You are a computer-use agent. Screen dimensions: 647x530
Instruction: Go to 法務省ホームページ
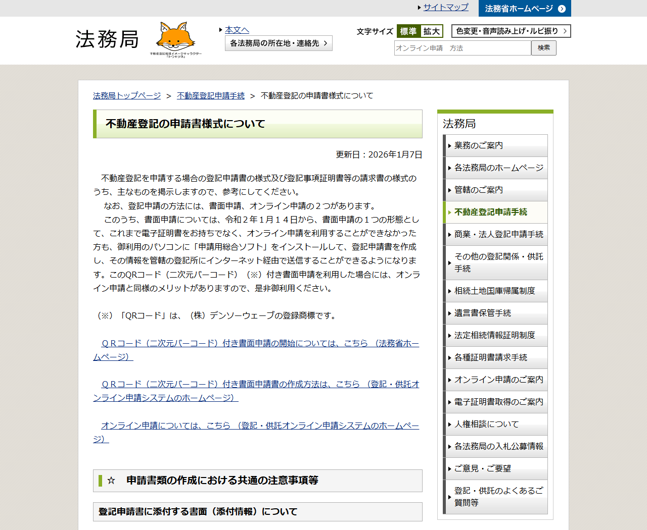click(525, 9)
